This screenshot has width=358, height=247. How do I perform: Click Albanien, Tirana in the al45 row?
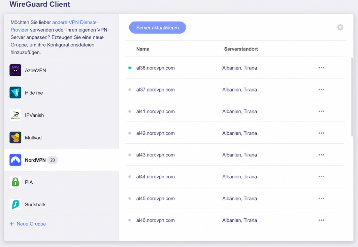tap(239, 199)
